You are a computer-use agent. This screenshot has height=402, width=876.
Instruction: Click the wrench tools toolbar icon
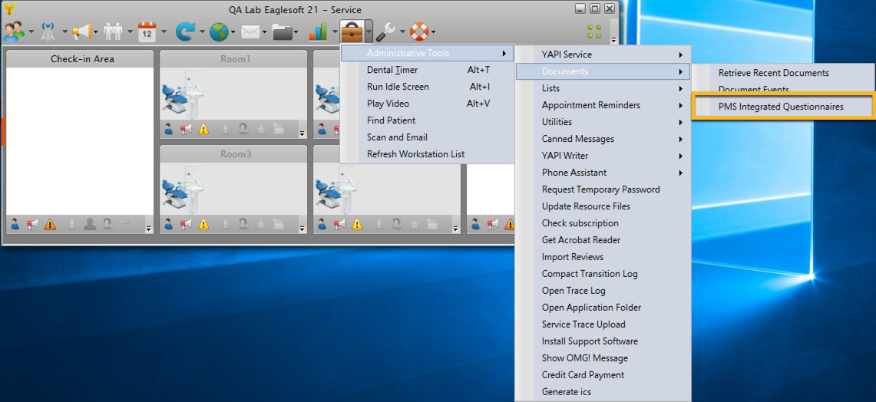[385, 31]
